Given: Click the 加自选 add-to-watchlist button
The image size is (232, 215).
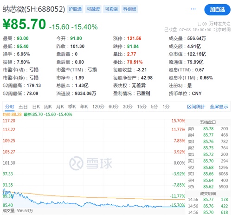Looking at the screenshot, I should tap(217, 10).
